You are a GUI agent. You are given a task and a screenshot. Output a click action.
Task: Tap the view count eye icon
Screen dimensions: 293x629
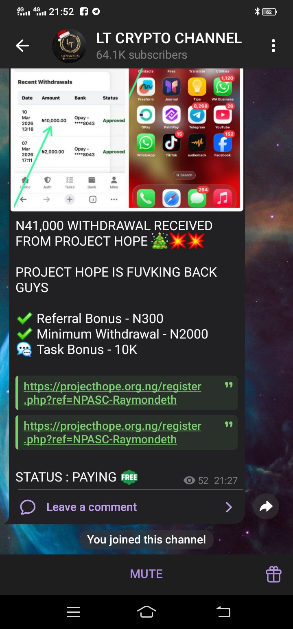pyautogui.click(x=189, y=481)
